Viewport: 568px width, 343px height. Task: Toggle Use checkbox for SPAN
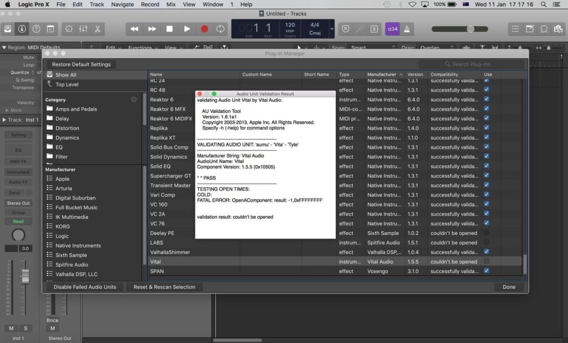pyautogui.click(x=486, y=270)
